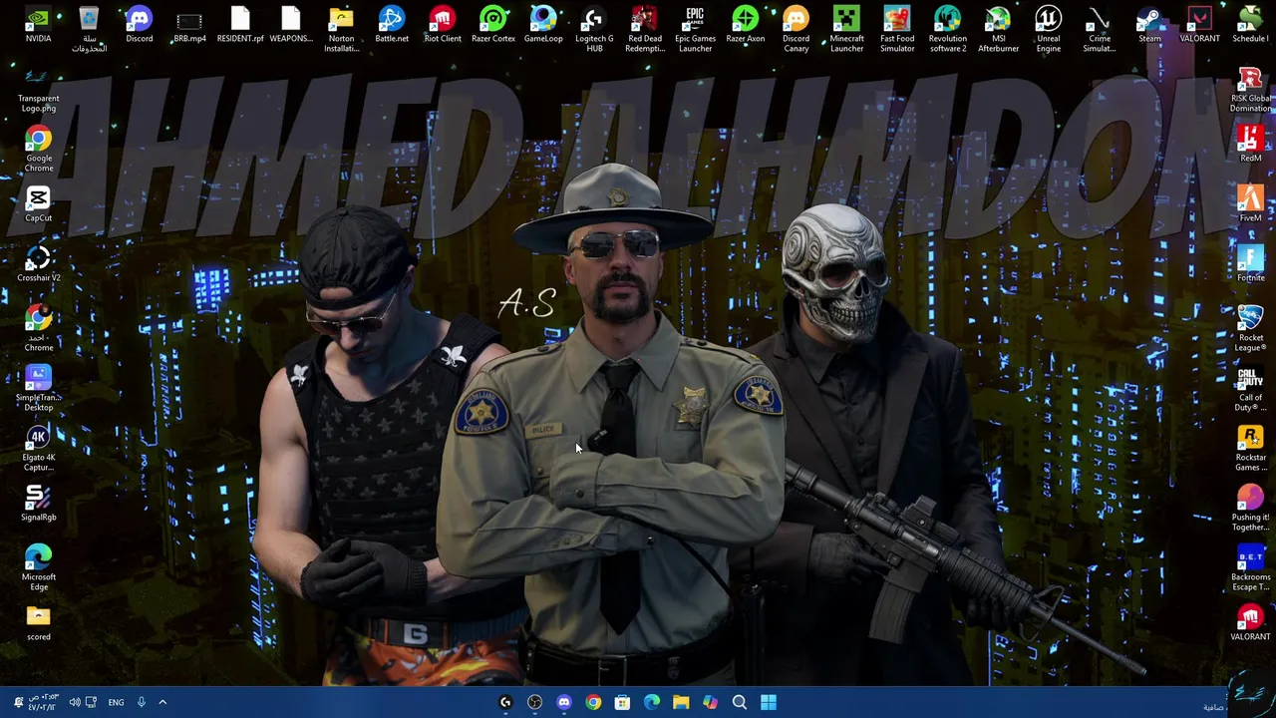Screen dimensions: 1276x718
Task: Open the Fortnite shortcut
Action: pos(1250,263)
